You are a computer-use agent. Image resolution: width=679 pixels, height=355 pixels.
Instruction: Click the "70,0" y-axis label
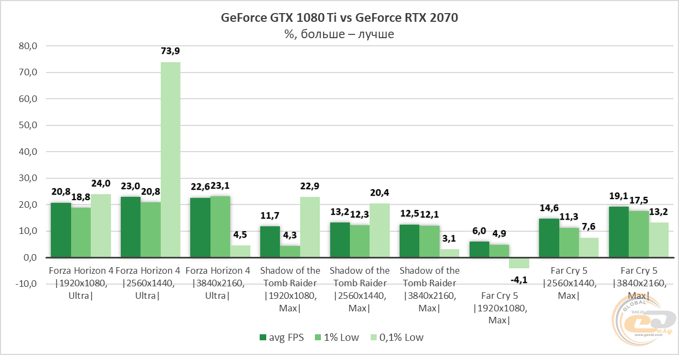pos(28,73)
